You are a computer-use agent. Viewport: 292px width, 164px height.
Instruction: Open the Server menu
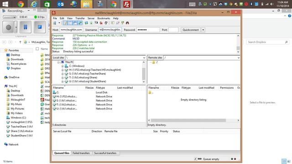point(91,18)
